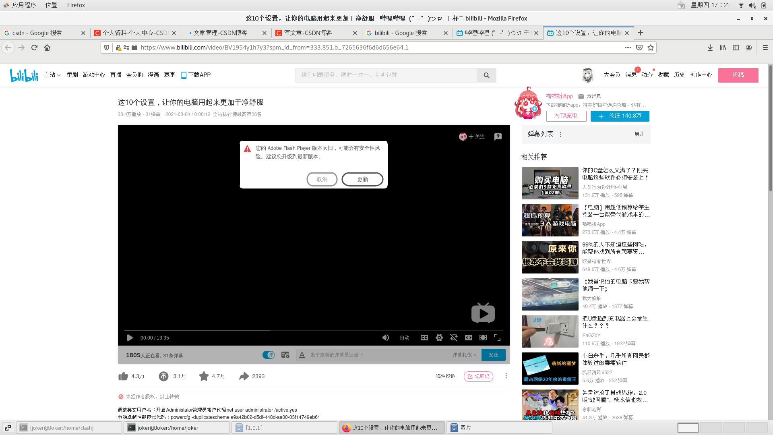The height and width of the screenshot is (435, 773).
Task: Reload the page with the refresh icon
Action: click(x=34, y=48)
